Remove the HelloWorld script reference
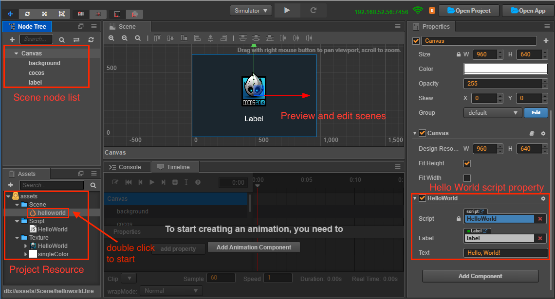This screenshot has width=555, height=299. pos(540,219)
